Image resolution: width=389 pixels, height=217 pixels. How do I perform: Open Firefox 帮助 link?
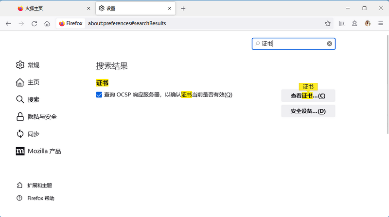click(35, 198)
